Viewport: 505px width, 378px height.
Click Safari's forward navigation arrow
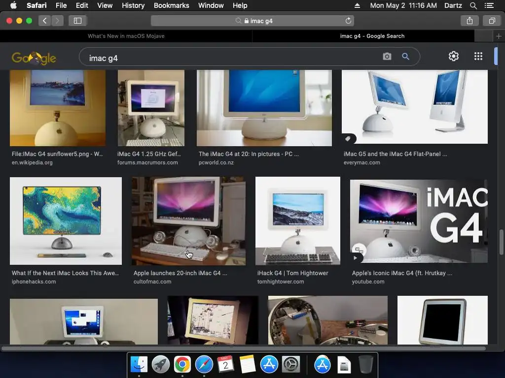pos(57,21)
